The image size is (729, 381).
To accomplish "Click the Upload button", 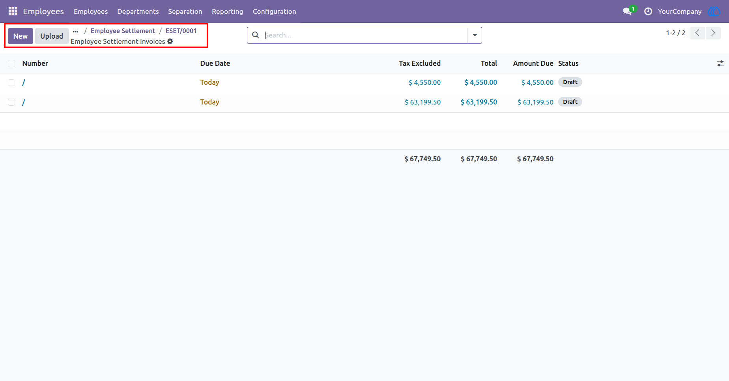I will [52, 36].
